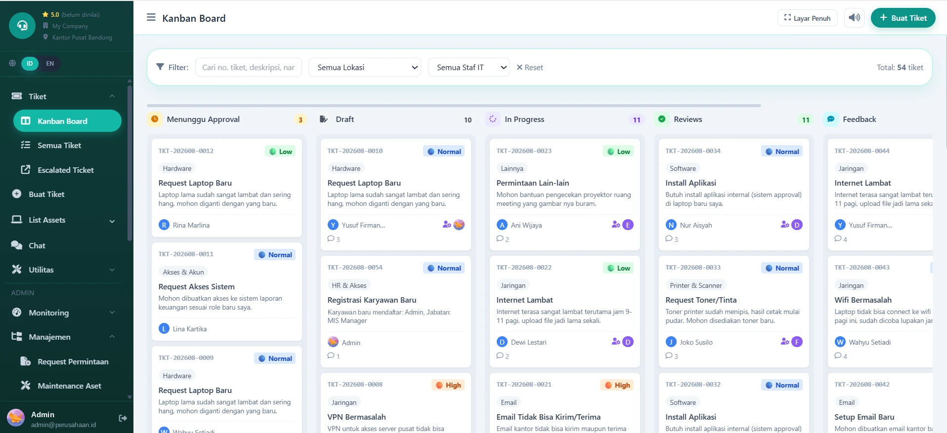Click the Buat Tiket button
This screenshot has height=433, width=947.
[903, 18]
